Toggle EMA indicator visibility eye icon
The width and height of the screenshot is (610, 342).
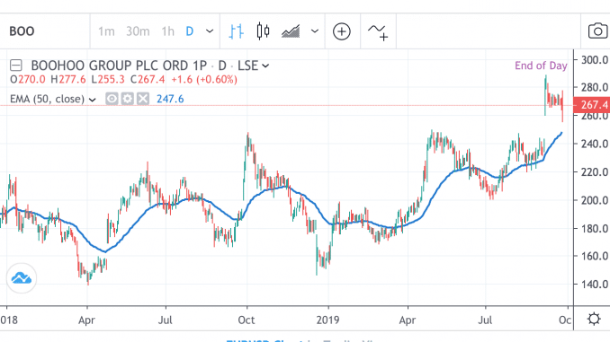[112, 99]
